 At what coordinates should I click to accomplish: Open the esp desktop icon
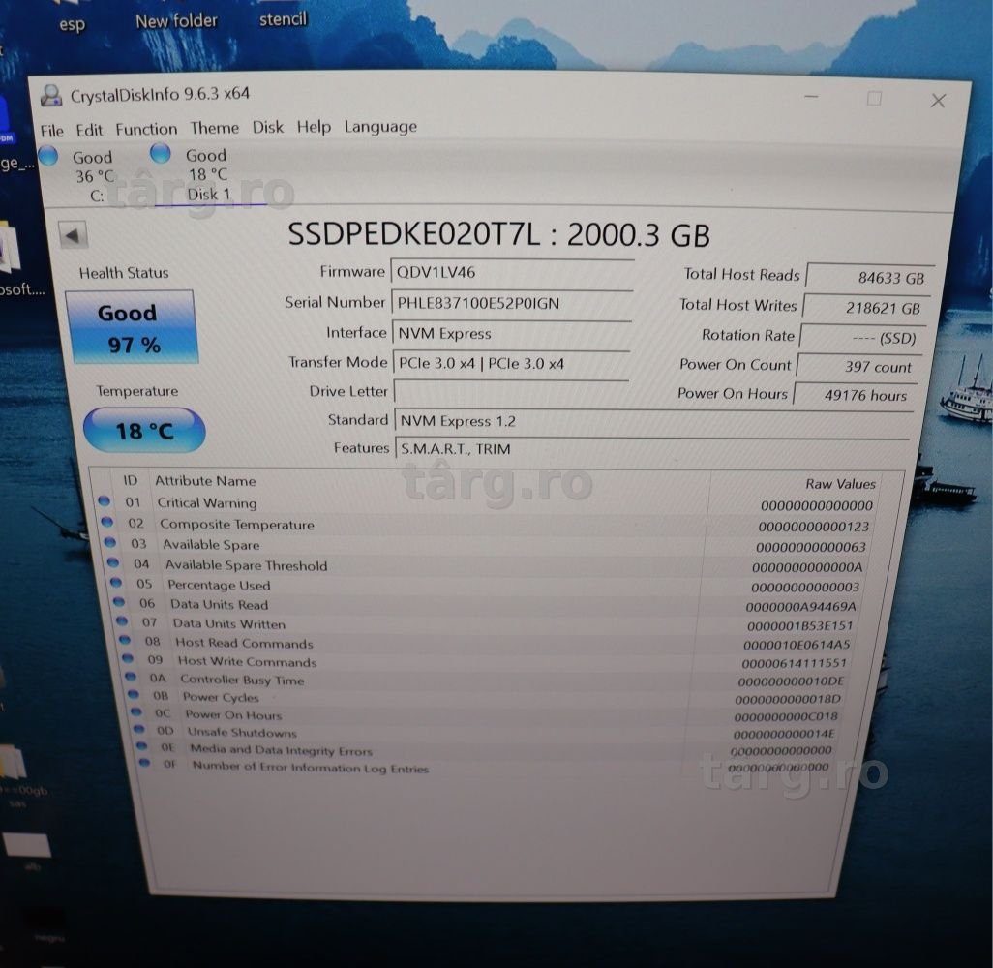[72, 24]
